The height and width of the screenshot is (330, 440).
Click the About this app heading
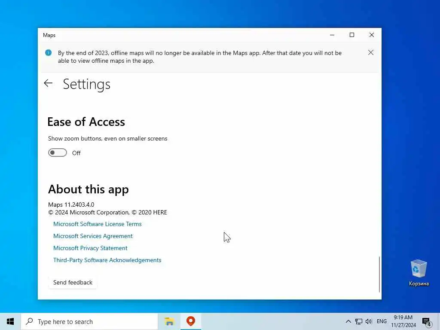tap(89, 189)
